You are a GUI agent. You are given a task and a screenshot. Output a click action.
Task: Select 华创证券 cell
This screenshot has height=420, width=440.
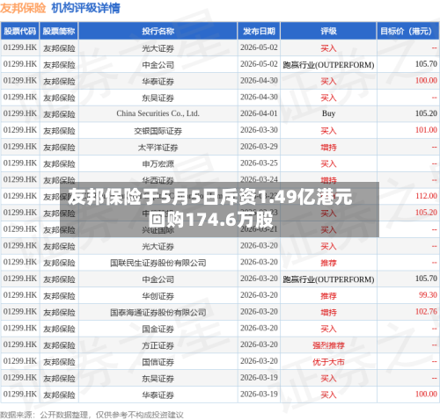(158, 296)
